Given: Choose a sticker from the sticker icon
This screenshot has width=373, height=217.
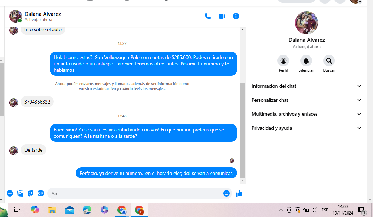Looking at the screenshot, I should click(31, 193).
